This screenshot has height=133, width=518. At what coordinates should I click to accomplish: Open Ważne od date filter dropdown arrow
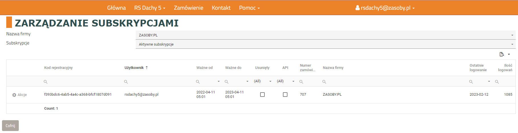pyautogui.click(x=219, y=81)
